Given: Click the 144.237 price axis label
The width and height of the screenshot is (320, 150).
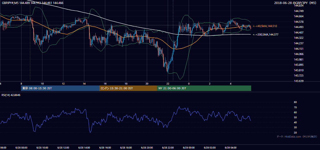Looking at the screenshot, I should pyautogui.click(x=298, y=43).
